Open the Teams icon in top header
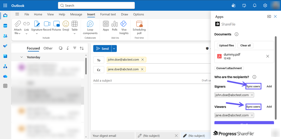The height and width of the screenshot is (139, 281). click(233, 5)
